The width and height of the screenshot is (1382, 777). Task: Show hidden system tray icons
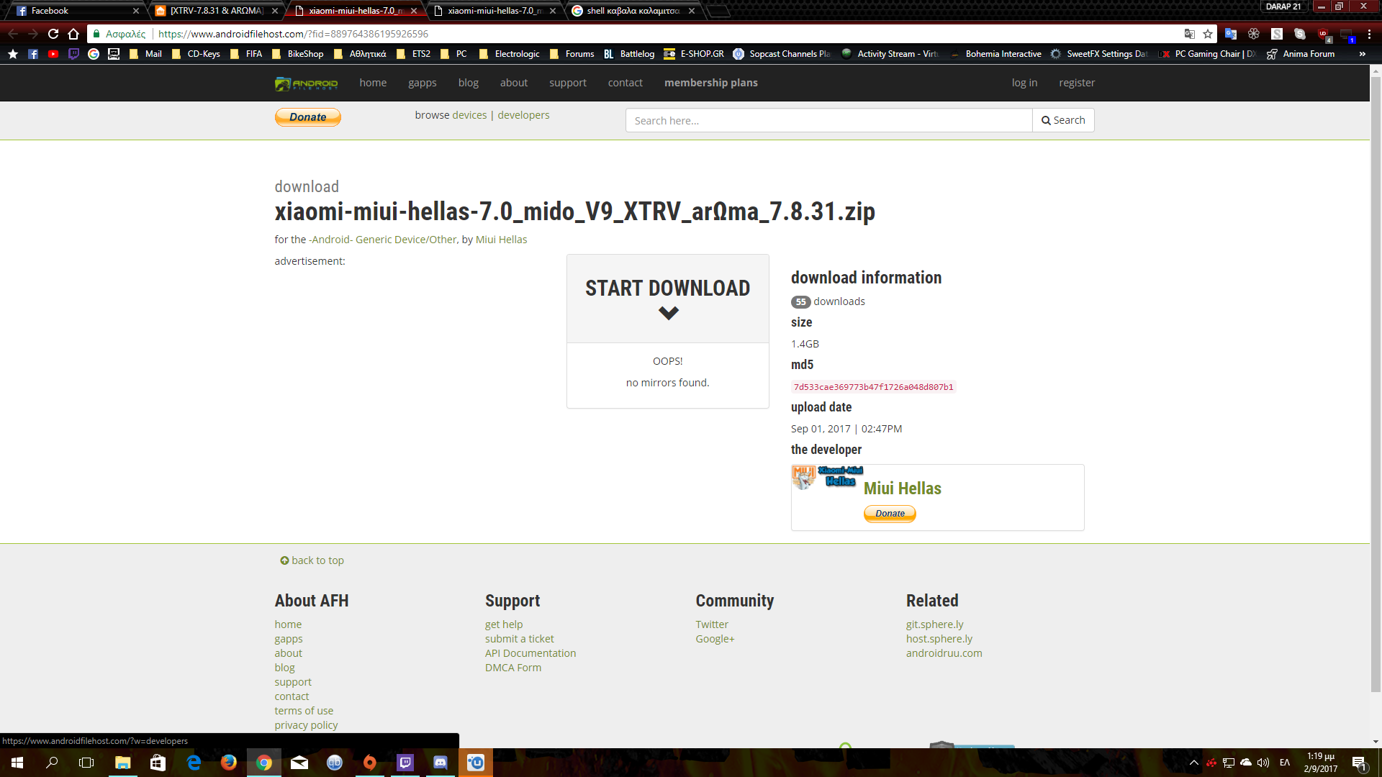[1194, 763]
